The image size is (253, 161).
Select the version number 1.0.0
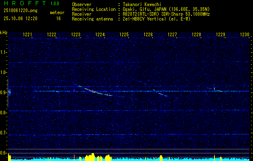click(x=55, y=4)
